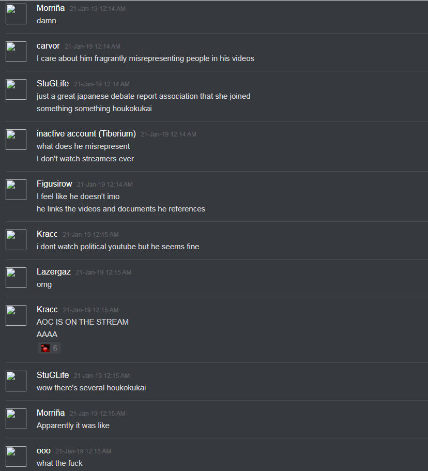The height and width of the screenshot is (471, 428).
Task: Select Figusirow's profile avatar
Action: tap(16, 190)
